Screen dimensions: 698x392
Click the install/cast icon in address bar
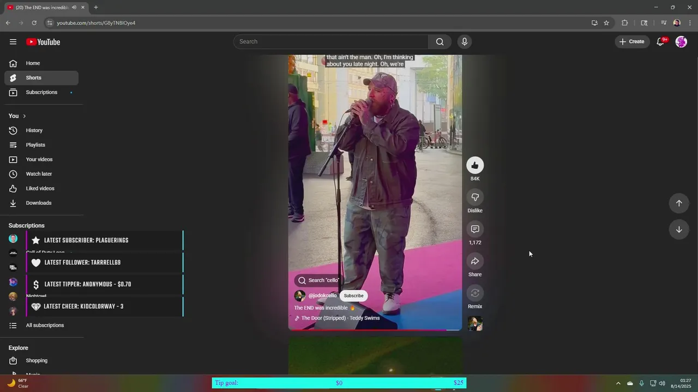(x=594, y=23)
